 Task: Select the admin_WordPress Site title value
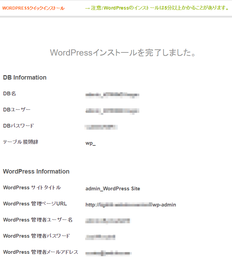(113, 189)
